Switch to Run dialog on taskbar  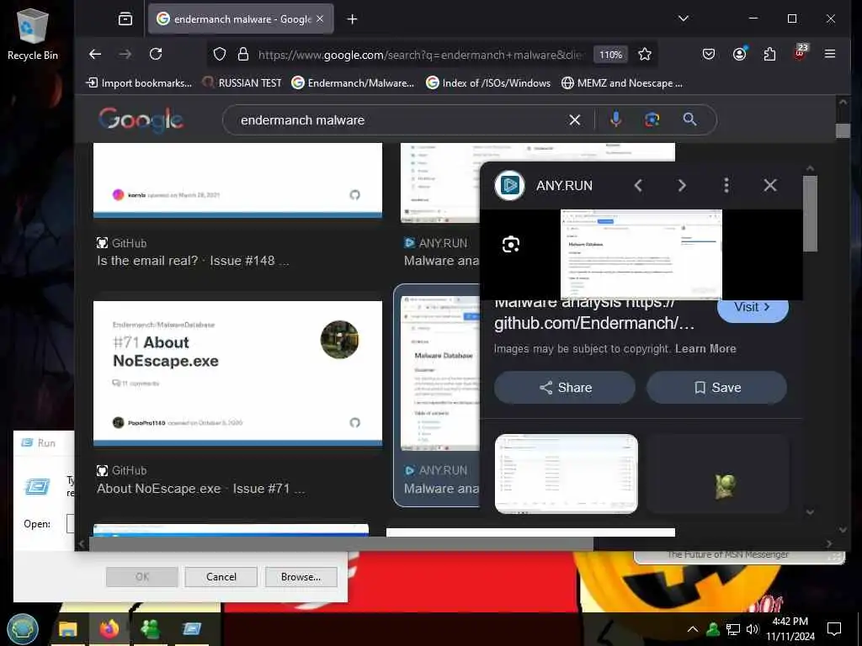coord(191,629)
